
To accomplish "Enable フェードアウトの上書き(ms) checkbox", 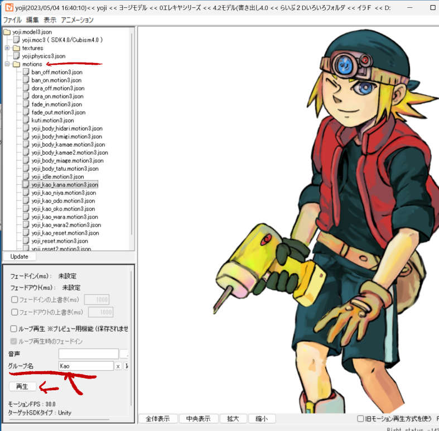I will pos(15,312).
